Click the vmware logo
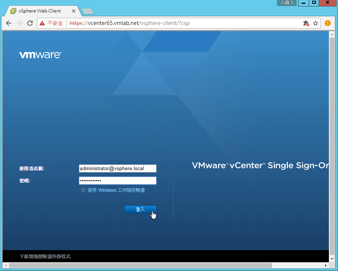The width and height of the screenshot is (338, 271). point(40,55)
